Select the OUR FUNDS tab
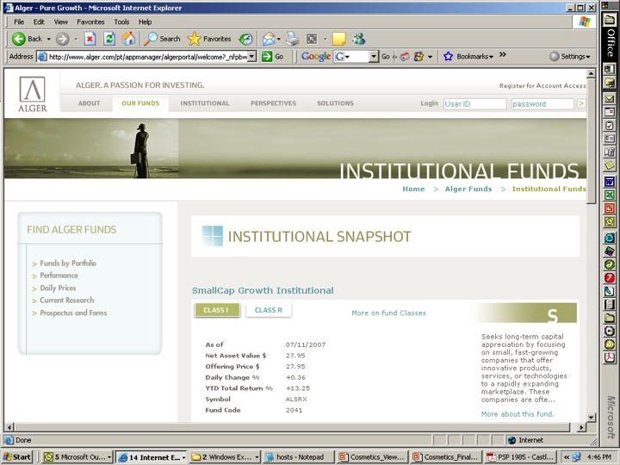This screenshot has height=465, width=620. point(140,103)
